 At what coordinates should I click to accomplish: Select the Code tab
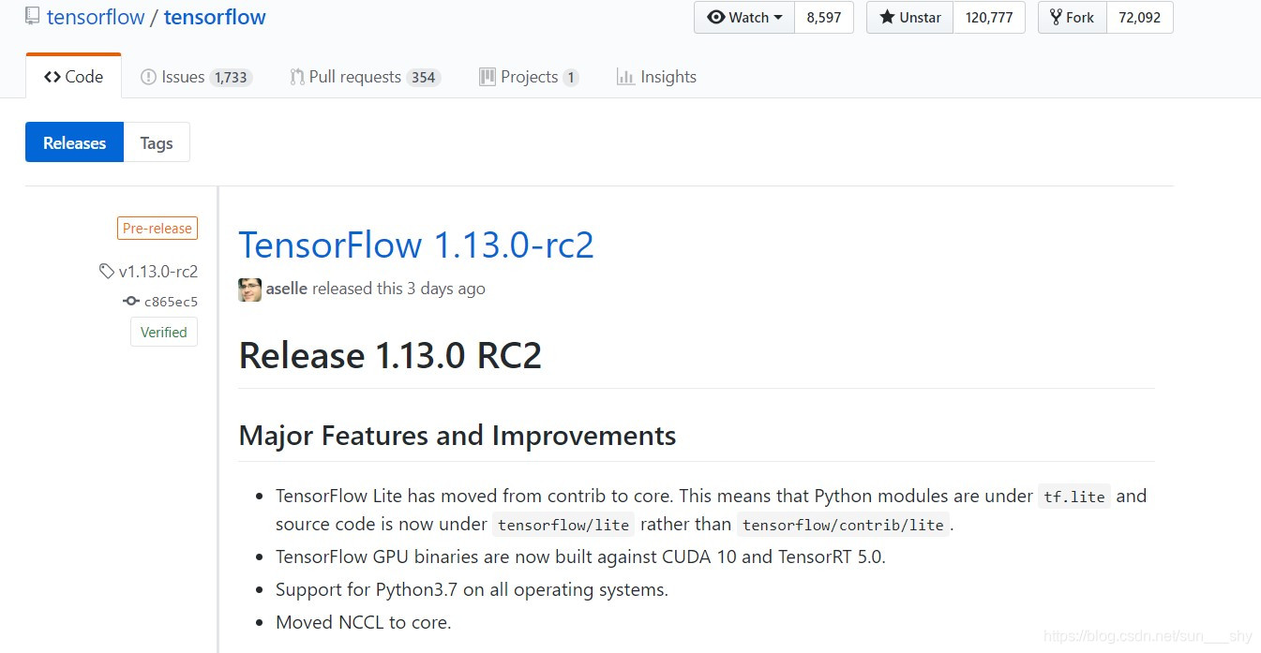click(74, 77)
